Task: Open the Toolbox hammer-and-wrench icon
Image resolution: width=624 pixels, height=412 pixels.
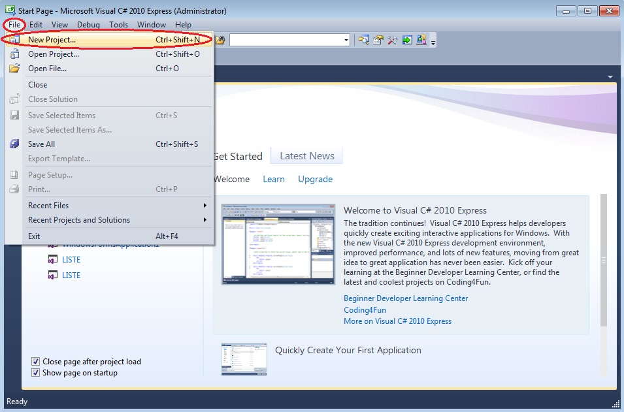Action: point(393,40)
